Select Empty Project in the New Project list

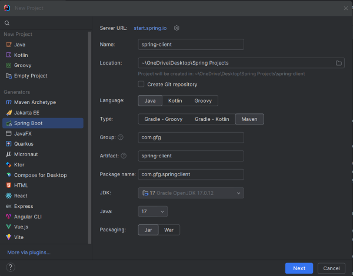point(31,76)
